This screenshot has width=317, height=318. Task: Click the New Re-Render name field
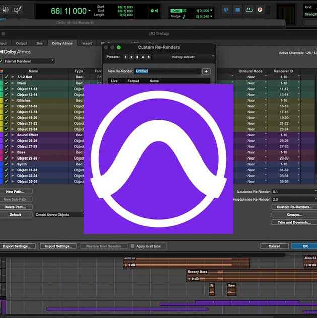(x=168, y=71)
